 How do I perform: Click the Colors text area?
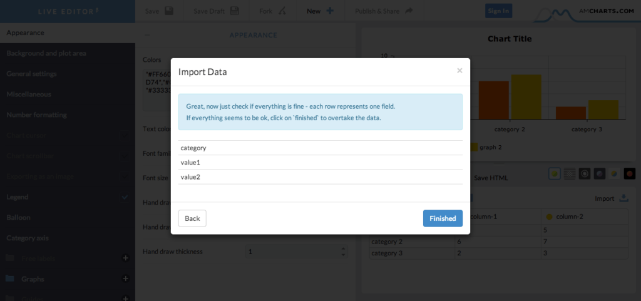[x=156, y=90]
